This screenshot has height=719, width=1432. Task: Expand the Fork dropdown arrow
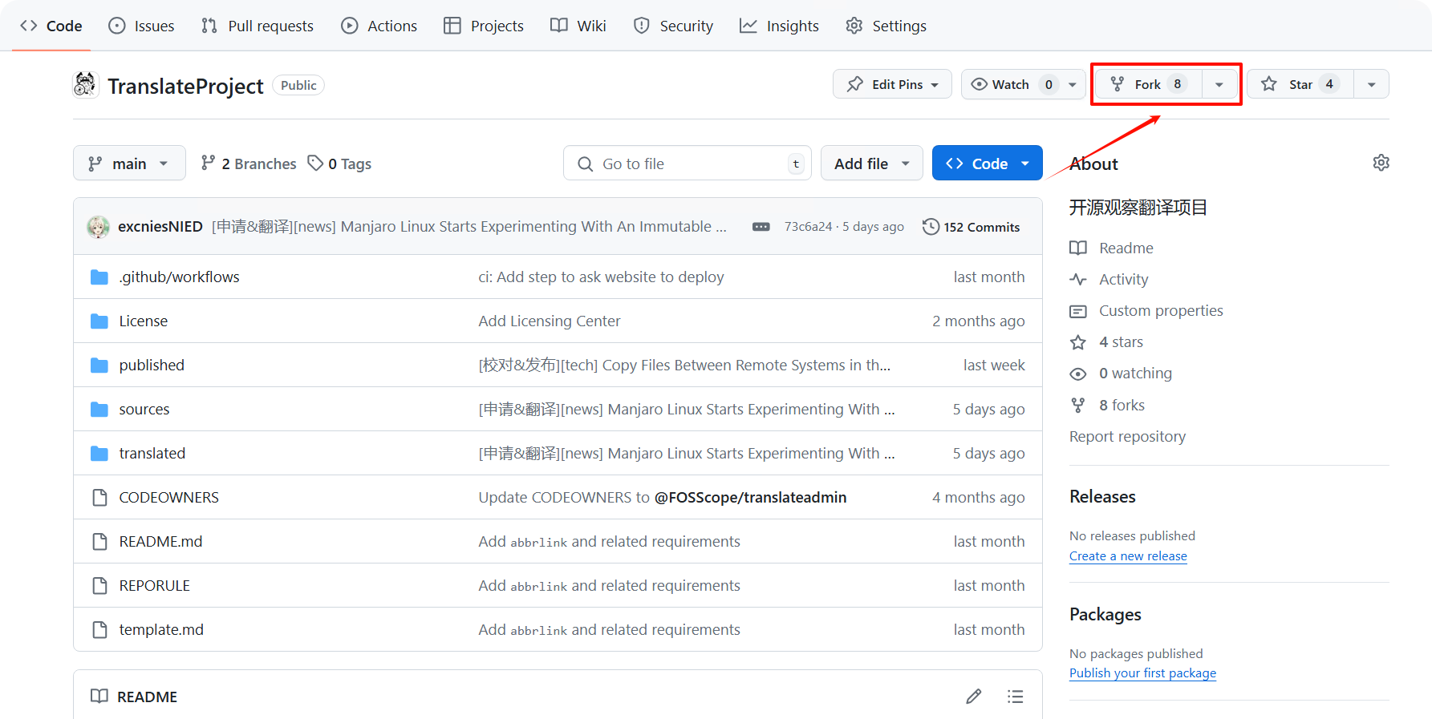point(1219,84)
